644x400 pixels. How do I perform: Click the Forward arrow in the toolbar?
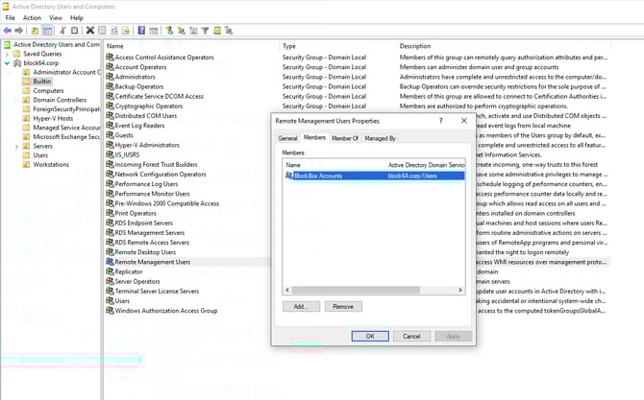pyautogui.click(x=19, y=30)
